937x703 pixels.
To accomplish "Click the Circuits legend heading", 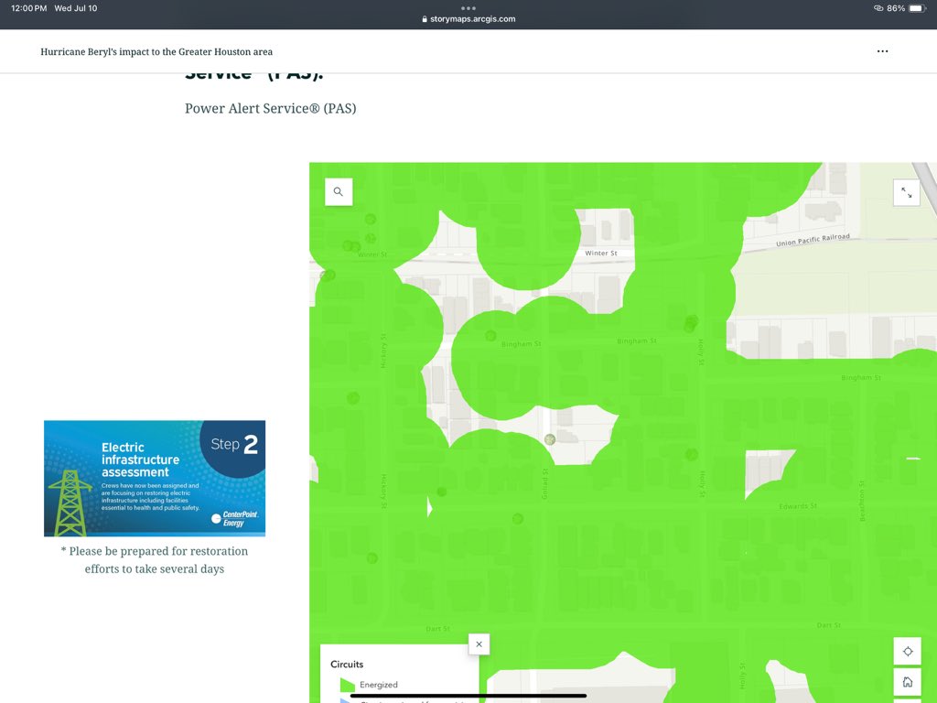I will pos(347,665).
